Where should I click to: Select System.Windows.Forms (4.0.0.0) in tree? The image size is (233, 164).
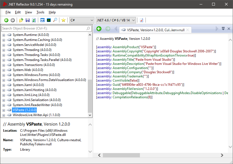tap(37, 75)
